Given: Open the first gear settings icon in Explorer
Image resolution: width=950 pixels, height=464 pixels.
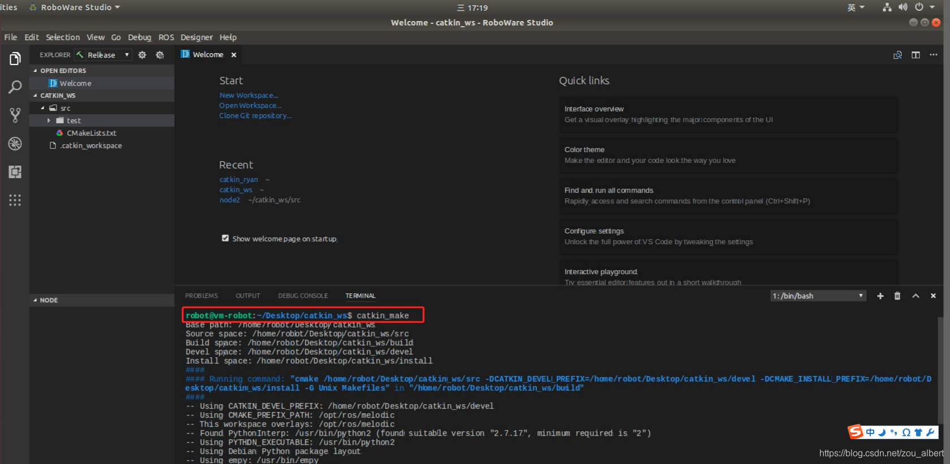Looking at the screenshot, I should 142,55.
